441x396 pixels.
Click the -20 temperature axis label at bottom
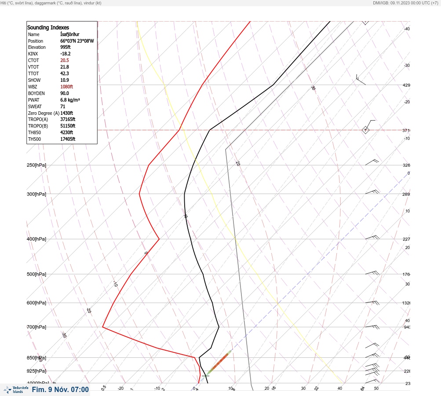[x=120, y=389]
